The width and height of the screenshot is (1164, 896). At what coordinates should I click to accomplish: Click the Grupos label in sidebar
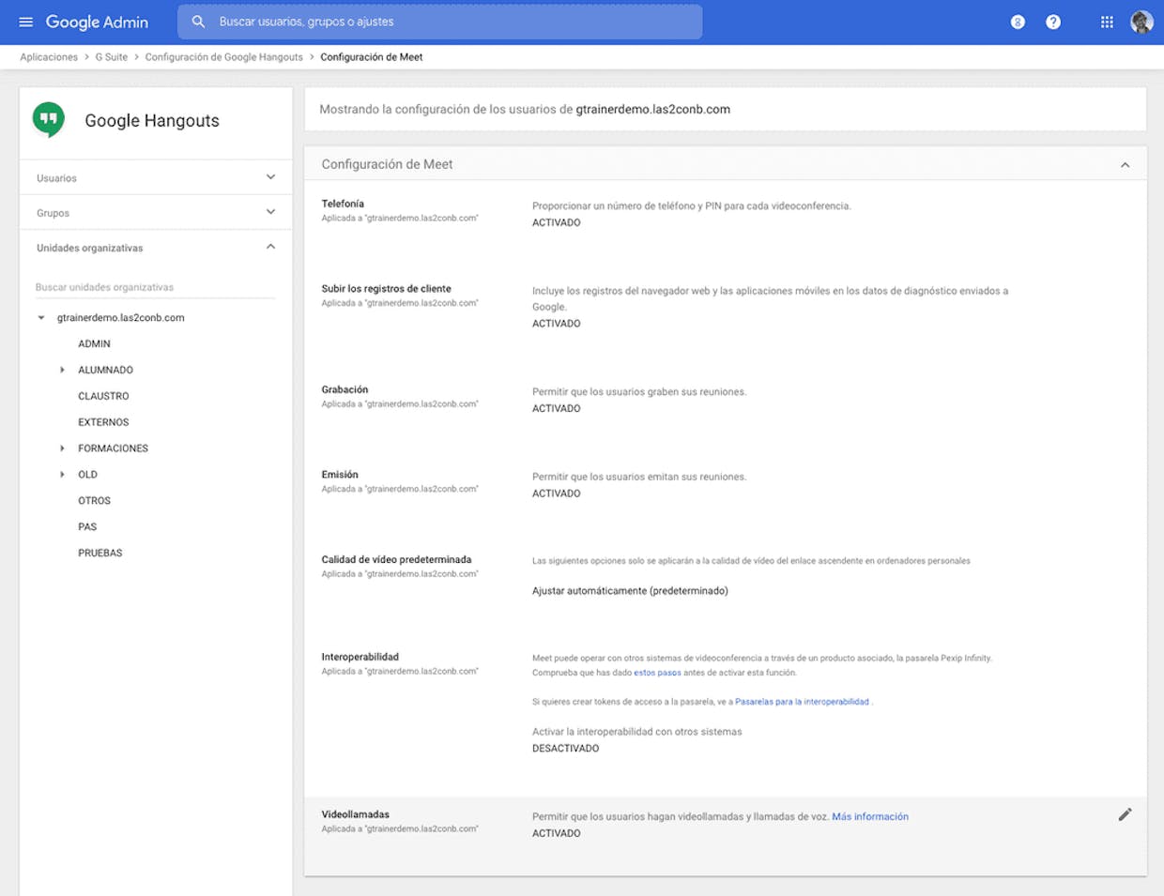pyautogui.click(x=53, y=213)
